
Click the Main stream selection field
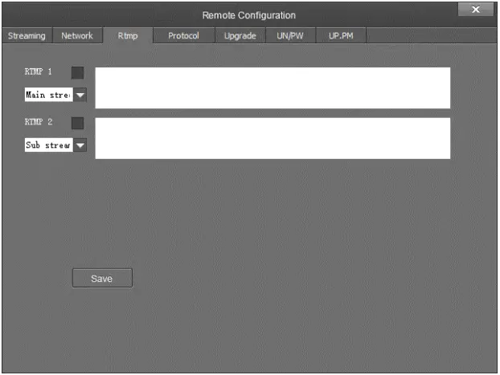(x=49, y=95)
